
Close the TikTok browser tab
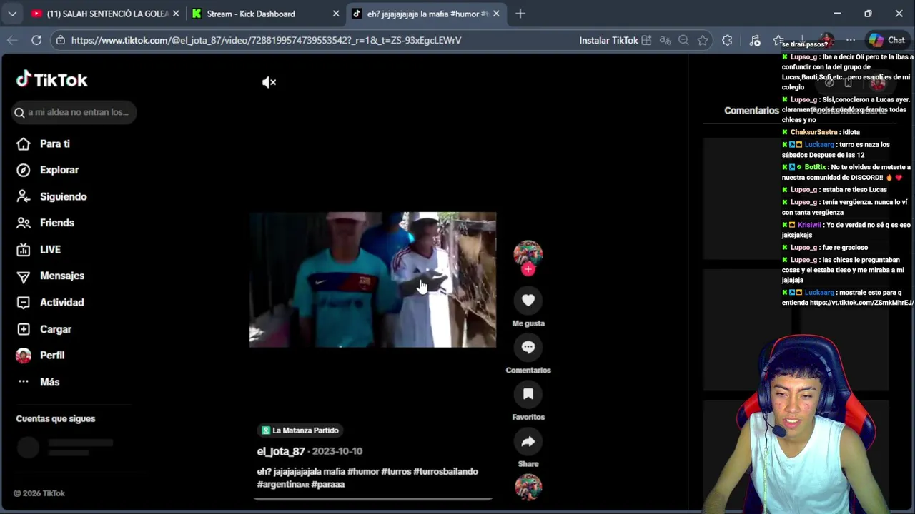(x=496, y=14)
